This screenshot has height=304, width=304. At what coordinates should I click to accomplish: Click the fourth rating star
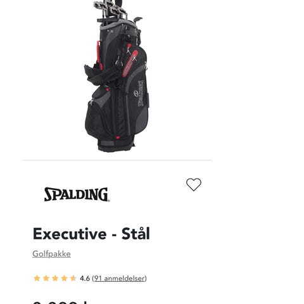(64, 278)
